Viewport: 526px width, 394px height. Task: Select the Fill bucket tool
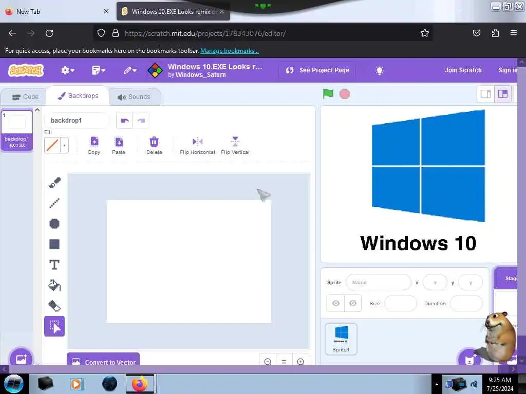54,285
